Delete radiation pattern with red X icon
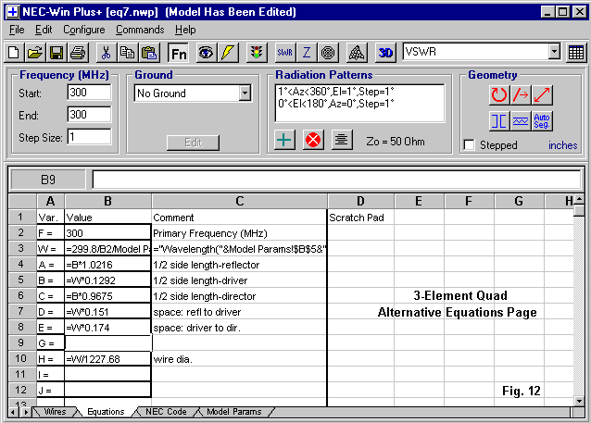591x423 pixels. tap(313, 140)
